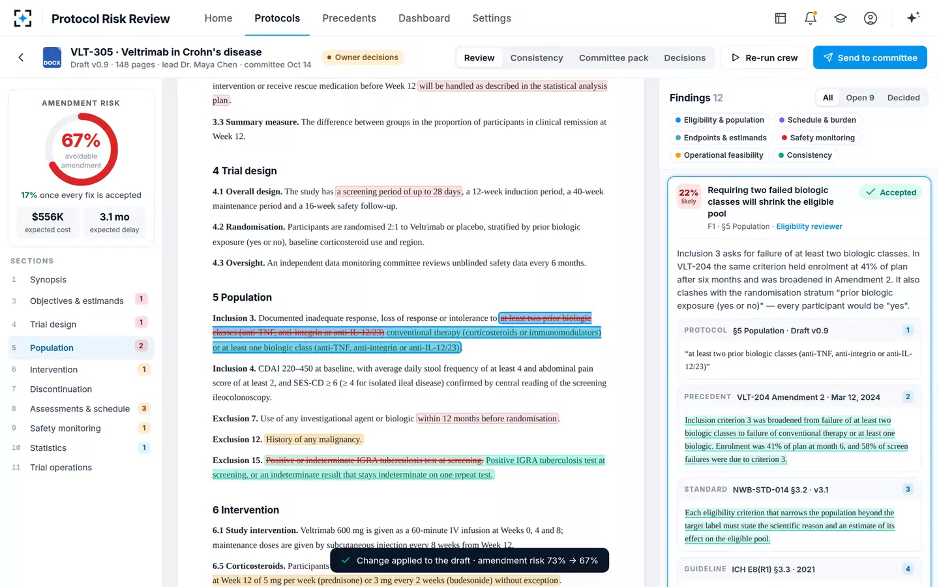
Task: Click the highlighted "History of any malignancy." text
Action: point(314,440)
